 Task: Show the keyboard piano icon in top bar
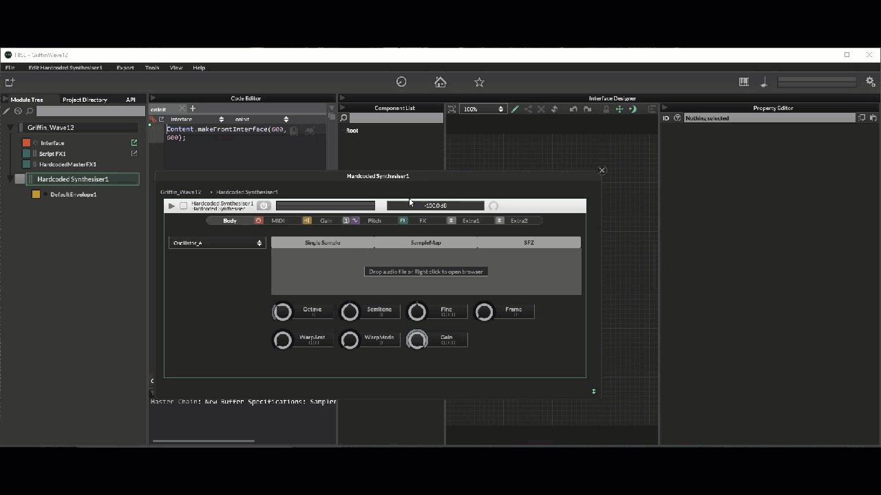click(x=743, y=82)
